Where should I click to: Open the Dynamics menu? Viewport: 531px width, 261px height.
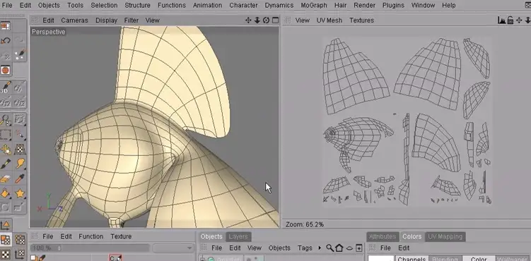(x=279, y=6)
